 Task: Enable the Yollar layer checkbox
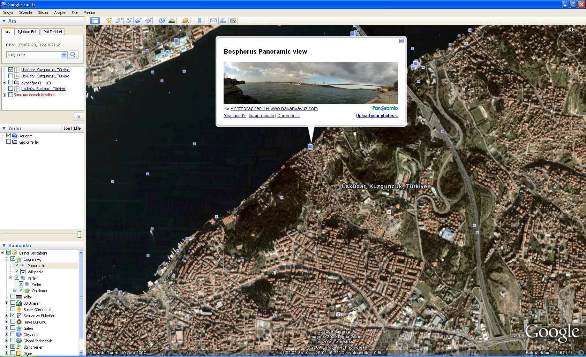click(13, 296)
